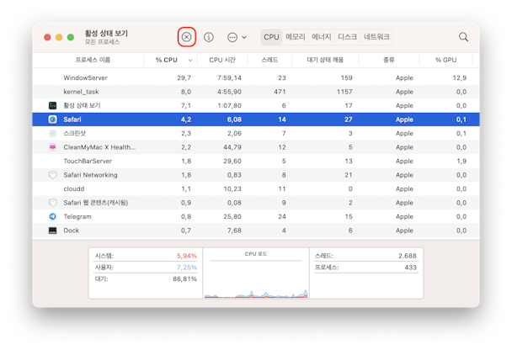This screenshot has height=350, width=512.
Task: Select the TouchBarServer process row
Action: tap(256, 162)
